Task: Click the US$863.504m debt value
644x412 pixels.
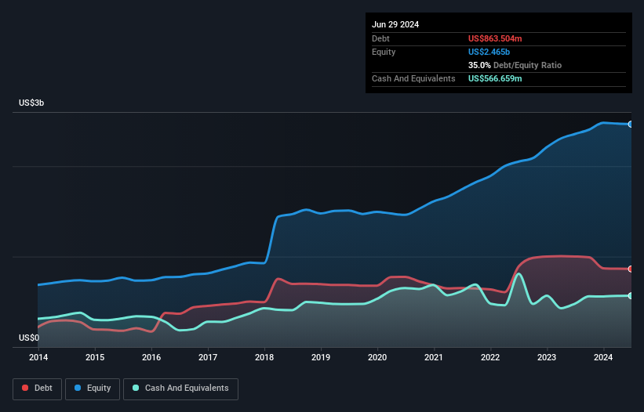Action: coord(495,38)
